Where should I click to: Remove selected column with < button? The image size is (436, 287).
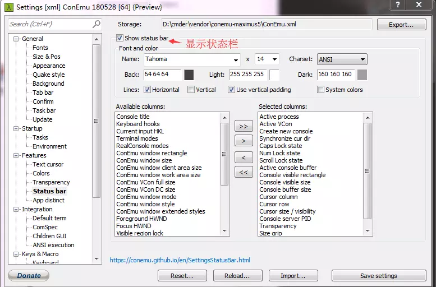click(x=244, y=158)
